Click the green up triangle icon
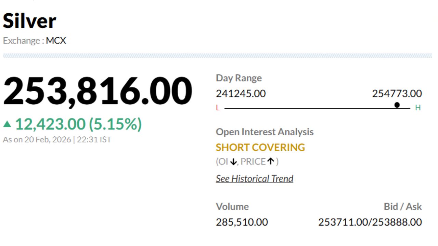This screenshot has height=246, width=438. point(7,124)
